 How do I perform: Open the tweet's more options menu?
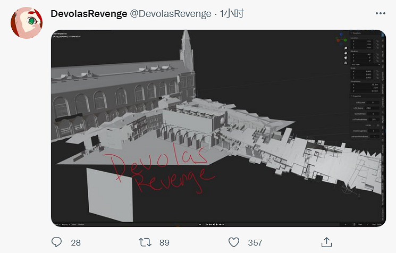pyautogui.click(x=381, y=13)
